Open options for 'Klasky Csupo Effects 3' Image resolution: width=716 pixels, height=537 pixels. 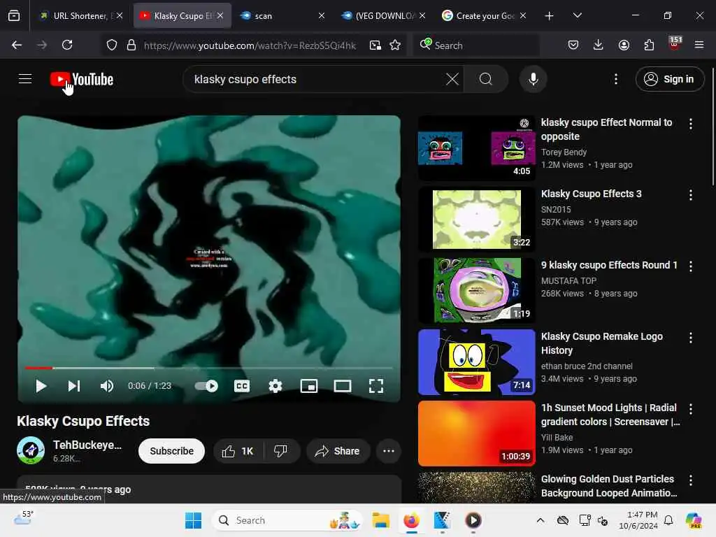point(690,196)
